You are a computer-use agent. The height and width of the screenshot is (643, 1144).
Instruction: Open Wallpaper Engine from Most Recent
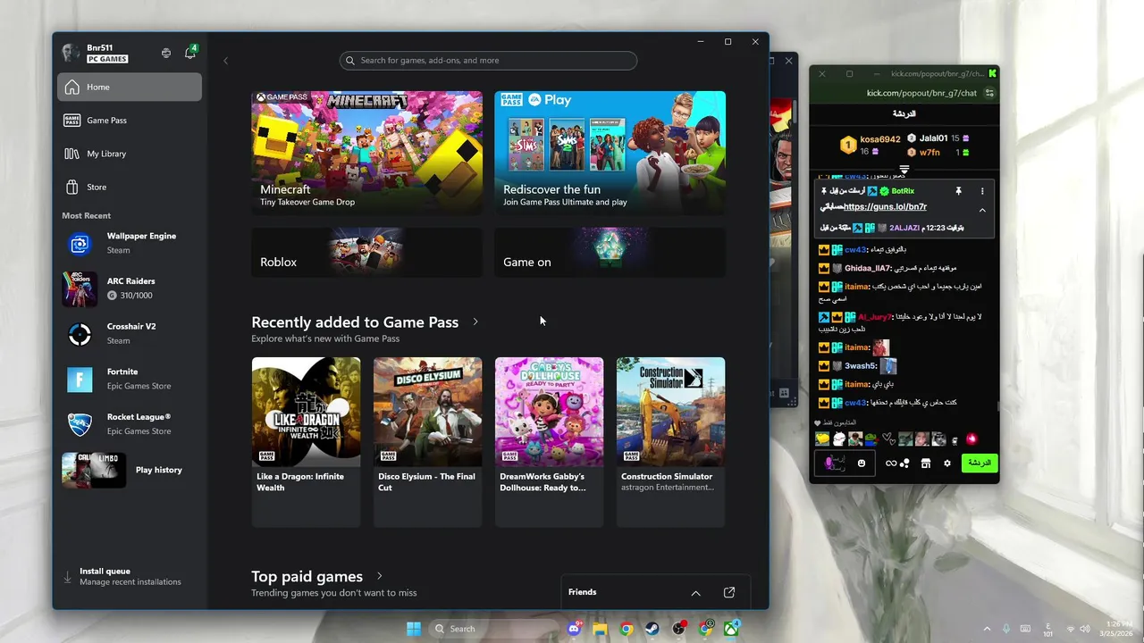pos(130,243)
